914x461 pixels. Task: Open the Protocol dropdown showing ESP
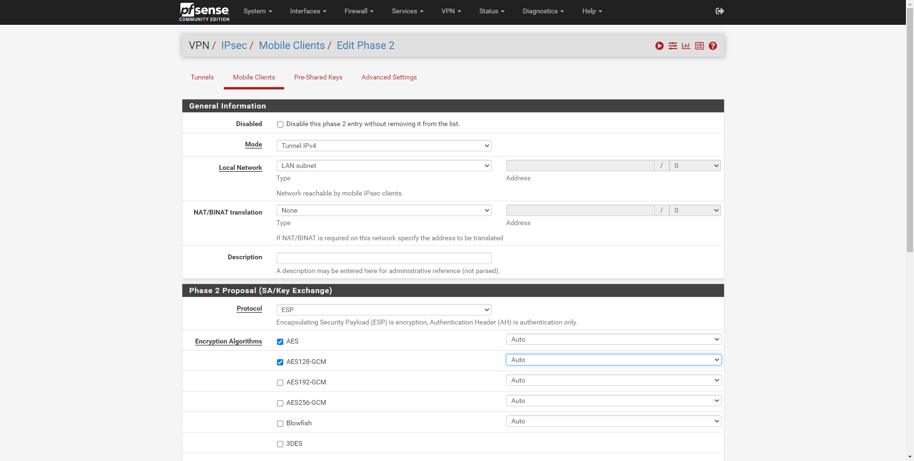tap(384, 310)
